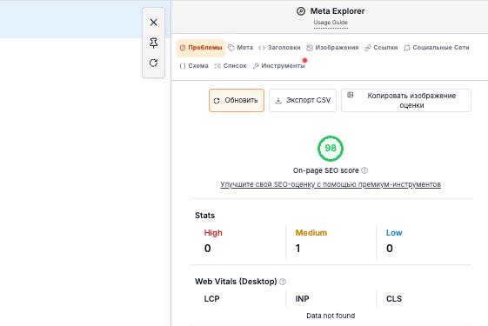Image resolution: width=488 pixels, height=326 pixels.
Task: Close the Meta Explorer side panel
Action: [x=153, y=23]
